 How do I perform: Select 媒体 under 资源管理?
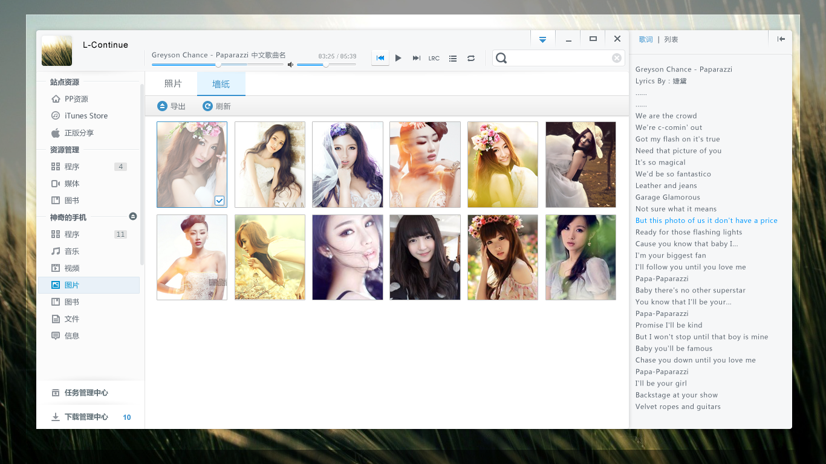[88, 184]
